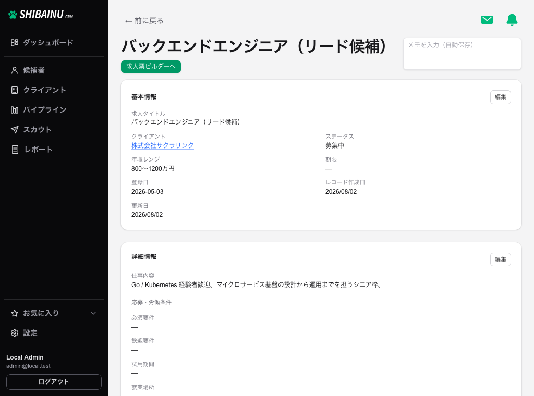Click the 設定 gear icon
The width and height of the screenshot is (534, 396).
point(14,333)
